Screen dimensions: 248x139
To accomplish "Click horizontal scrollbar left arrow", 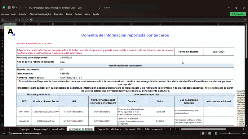I will click(180, 129).
